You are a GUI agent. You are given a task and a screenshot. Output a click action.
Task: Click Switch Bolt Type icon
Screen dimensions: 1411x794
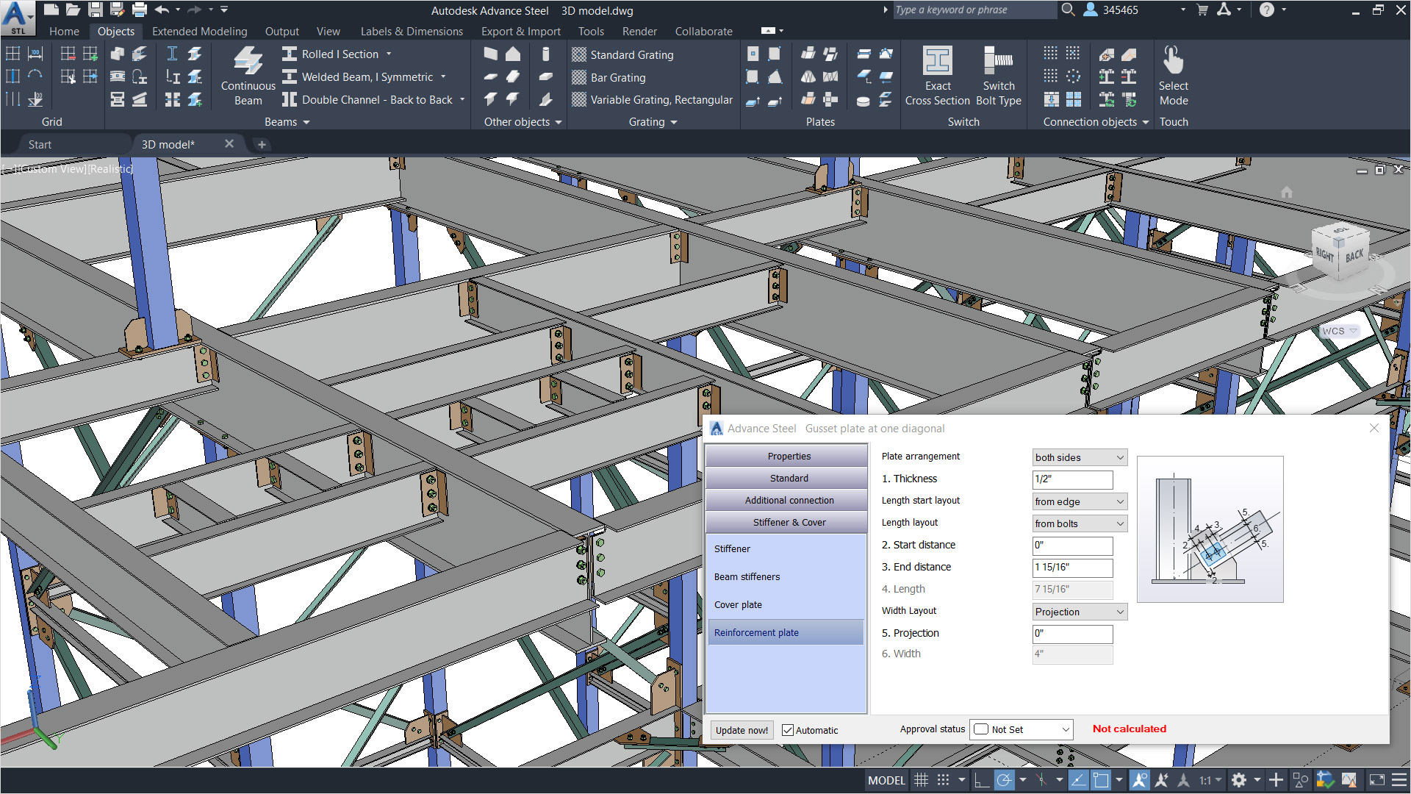pyautogui.click(x=998, y=60)
